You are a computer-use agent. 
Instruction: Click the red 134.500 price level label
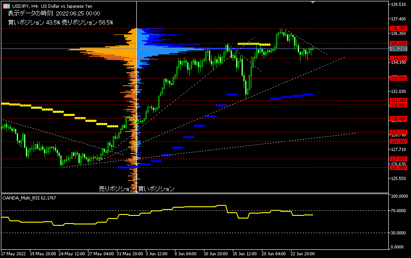(398, 58)
